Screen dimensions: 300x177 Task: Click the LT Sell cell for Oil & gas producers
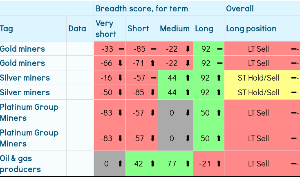[x=258, y=164]
